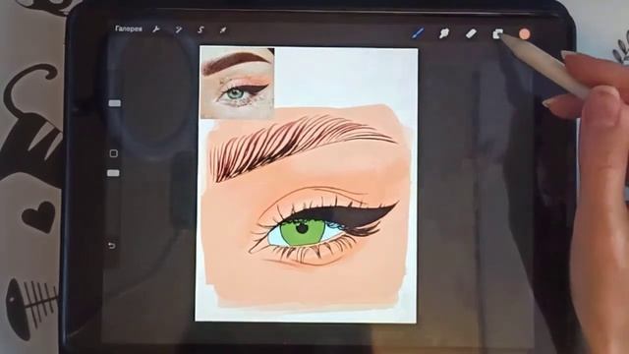
Task: Tap the square Modify button in sidebar
Action: [x=114, y=153]
